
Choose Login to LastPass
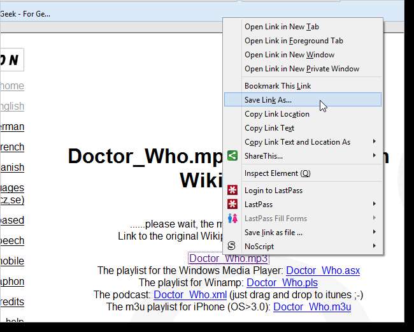303,191
